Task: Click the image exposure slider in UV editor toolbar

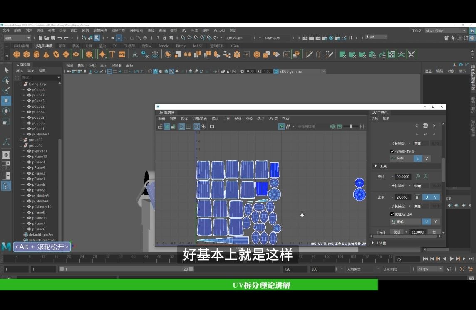Action: (350, 126)
